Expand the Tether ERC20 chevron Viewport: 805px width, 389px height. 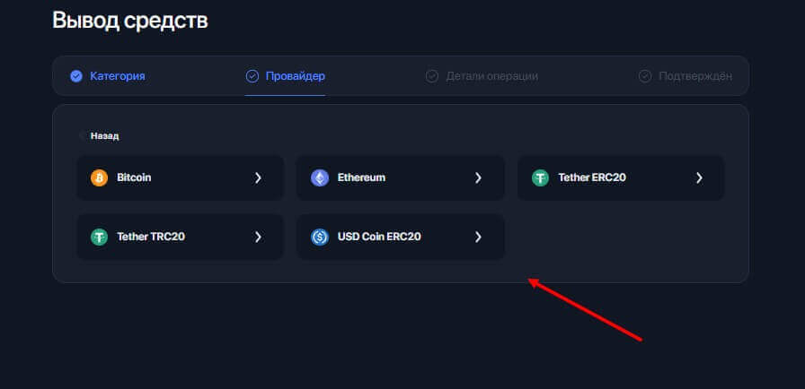click(x=699, y=177)
